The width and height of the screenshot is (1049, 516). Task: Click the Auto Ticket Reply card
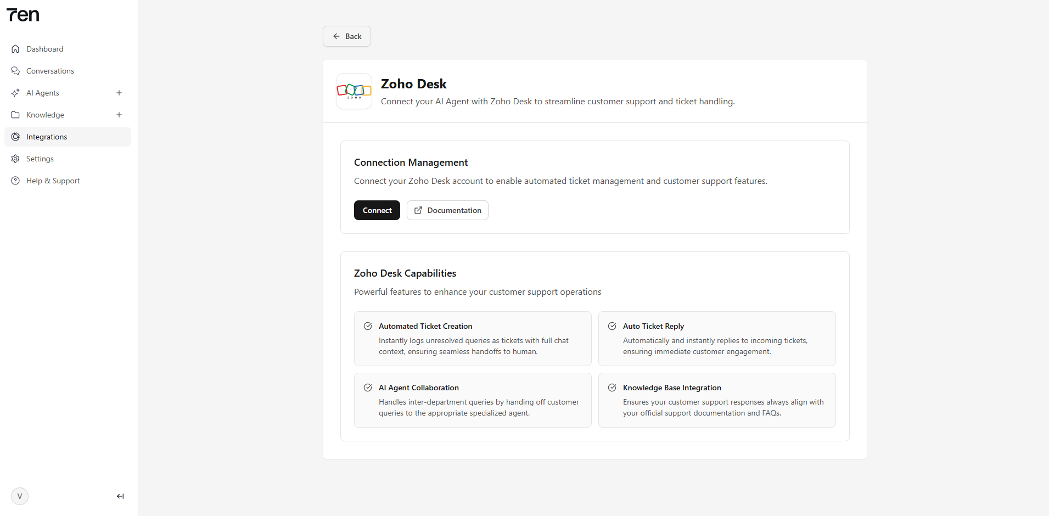tap(717, 339)
